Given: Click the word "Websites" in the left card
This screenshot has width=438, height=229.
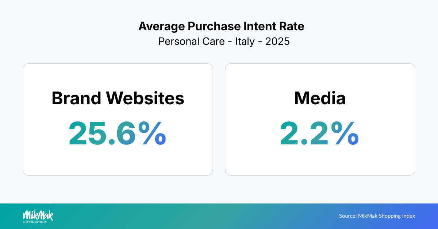Looking at the screenshot, I should coord(145,98).
